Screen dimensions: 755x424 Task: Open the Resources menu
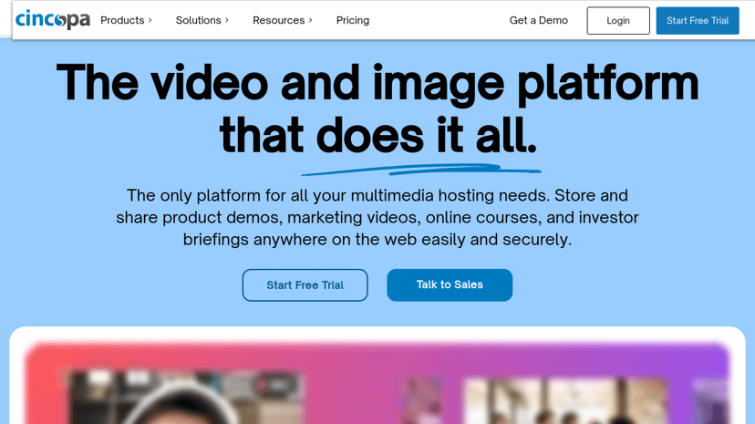click(x=278, y=20)
